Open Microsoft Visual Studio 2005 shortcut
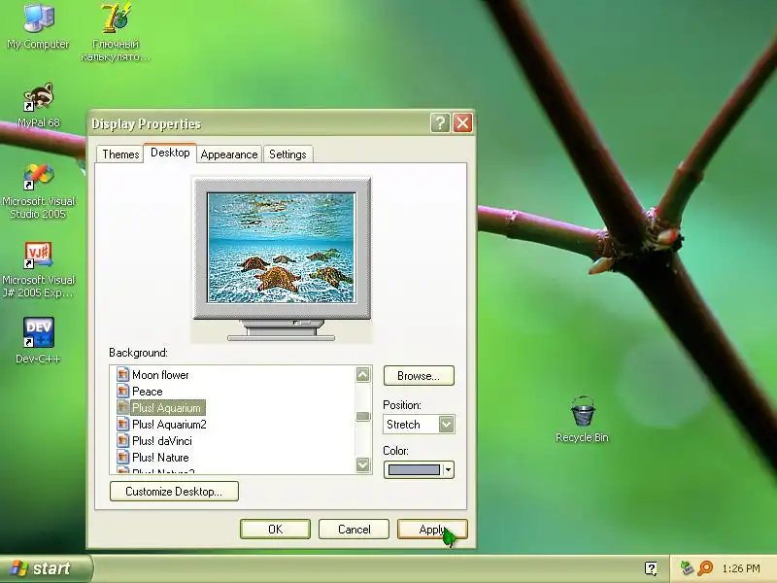Viewport: 777px width, 583px height. (x=38, y=191)
